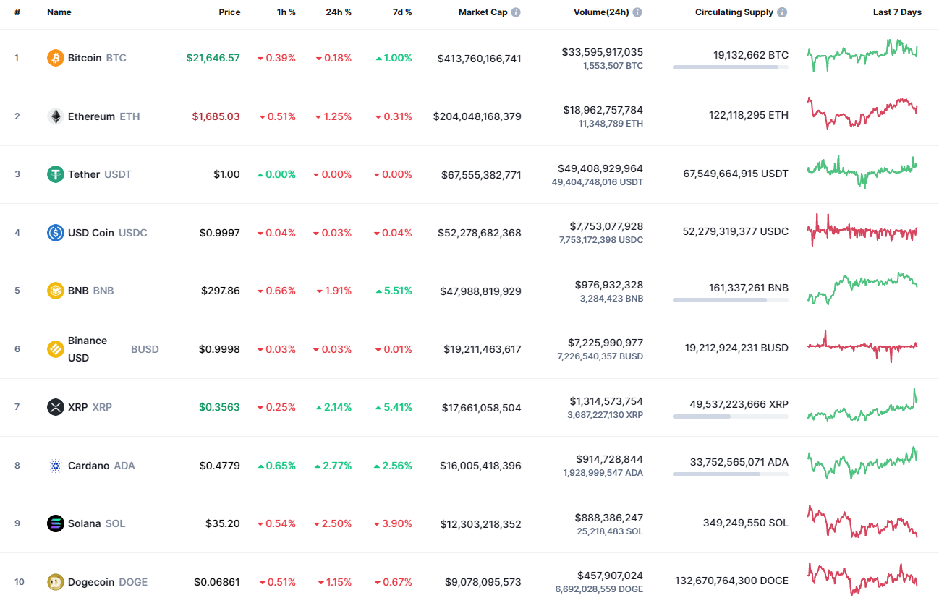This screenshot has width=939, height=603.
Task: Open the Volume(24h) info tooltip icon
Action: (637, 12)
